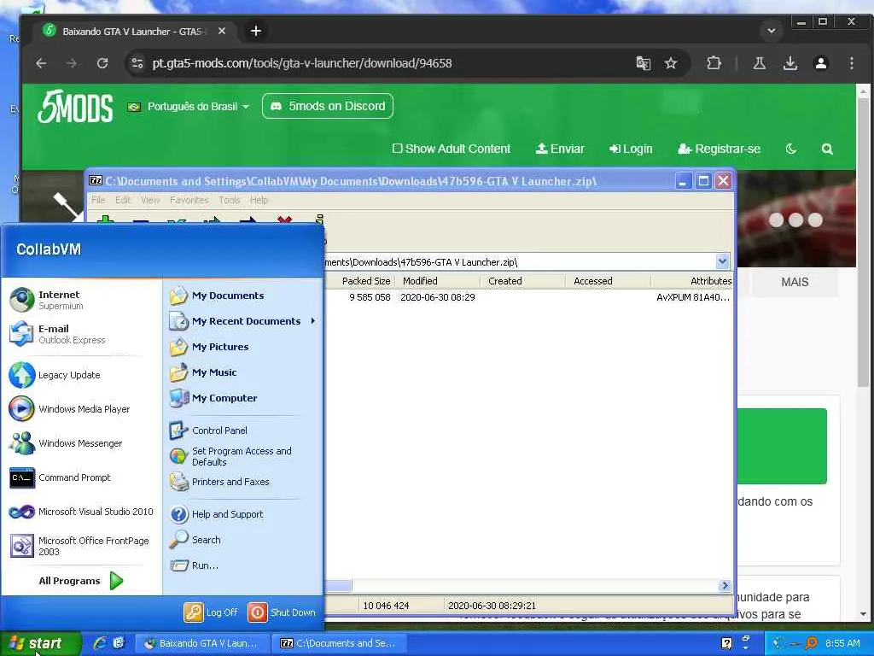Click the Login link
Viewport: 874px width, 656px height.
point(631,149)
